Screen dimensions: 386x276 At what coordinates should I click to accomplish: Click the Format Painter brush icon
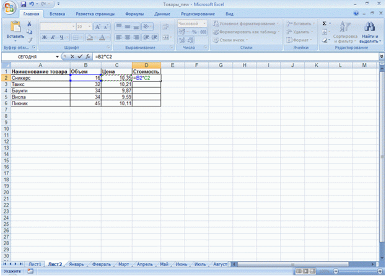pyautogui.click(x=30, y=40)
